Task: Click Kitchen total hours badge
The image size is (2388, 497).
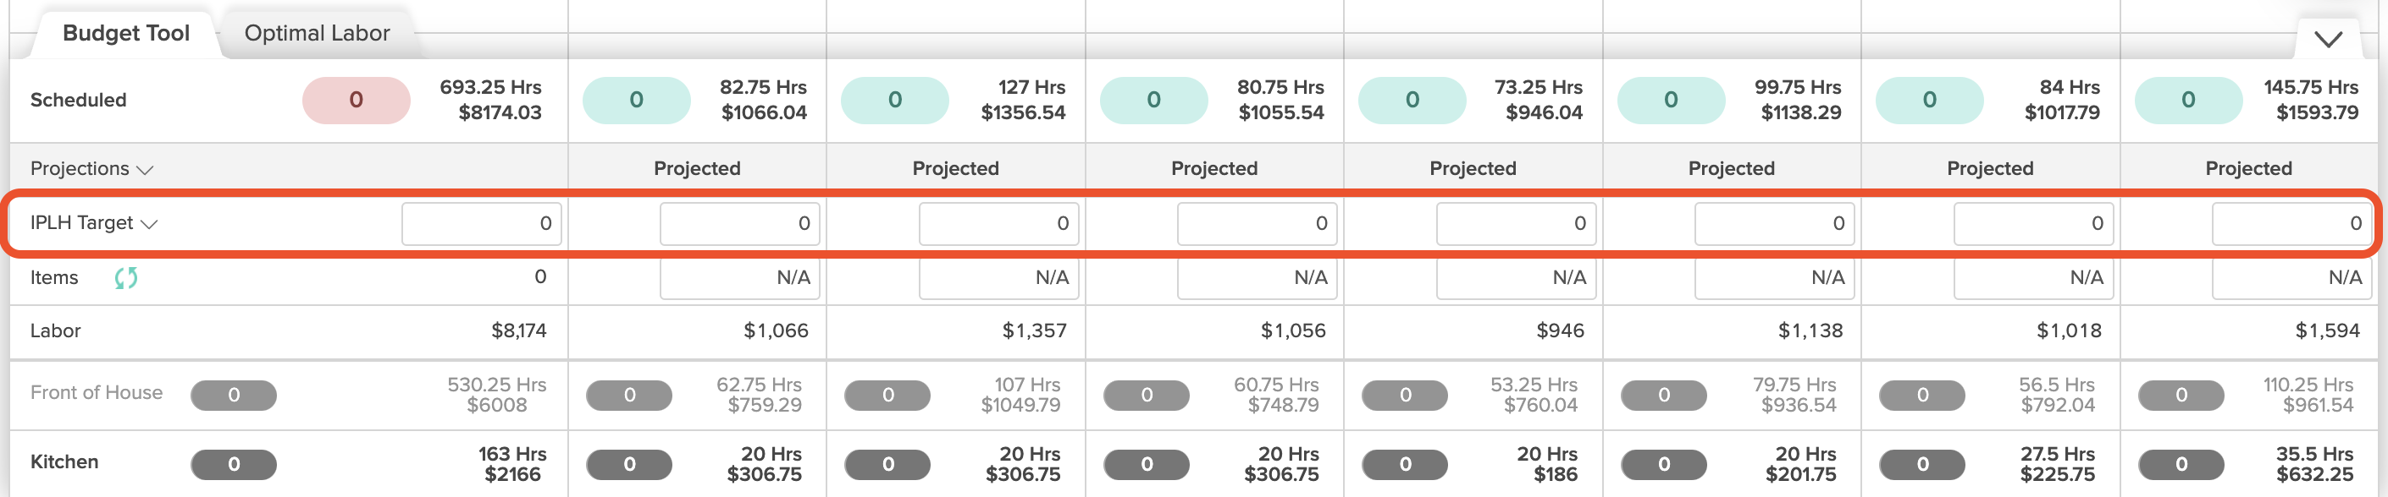Action: click(x=234, y=465)
